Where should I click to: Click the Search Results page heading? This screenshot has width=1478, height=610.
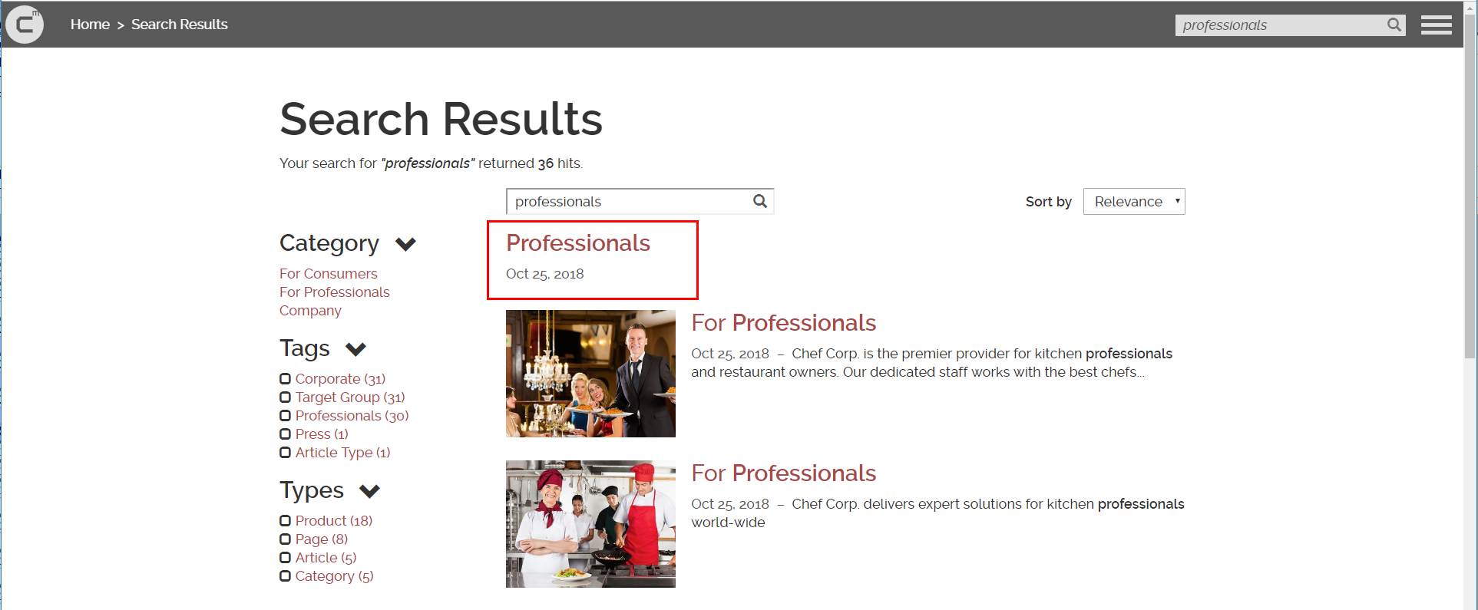[441, 120]
